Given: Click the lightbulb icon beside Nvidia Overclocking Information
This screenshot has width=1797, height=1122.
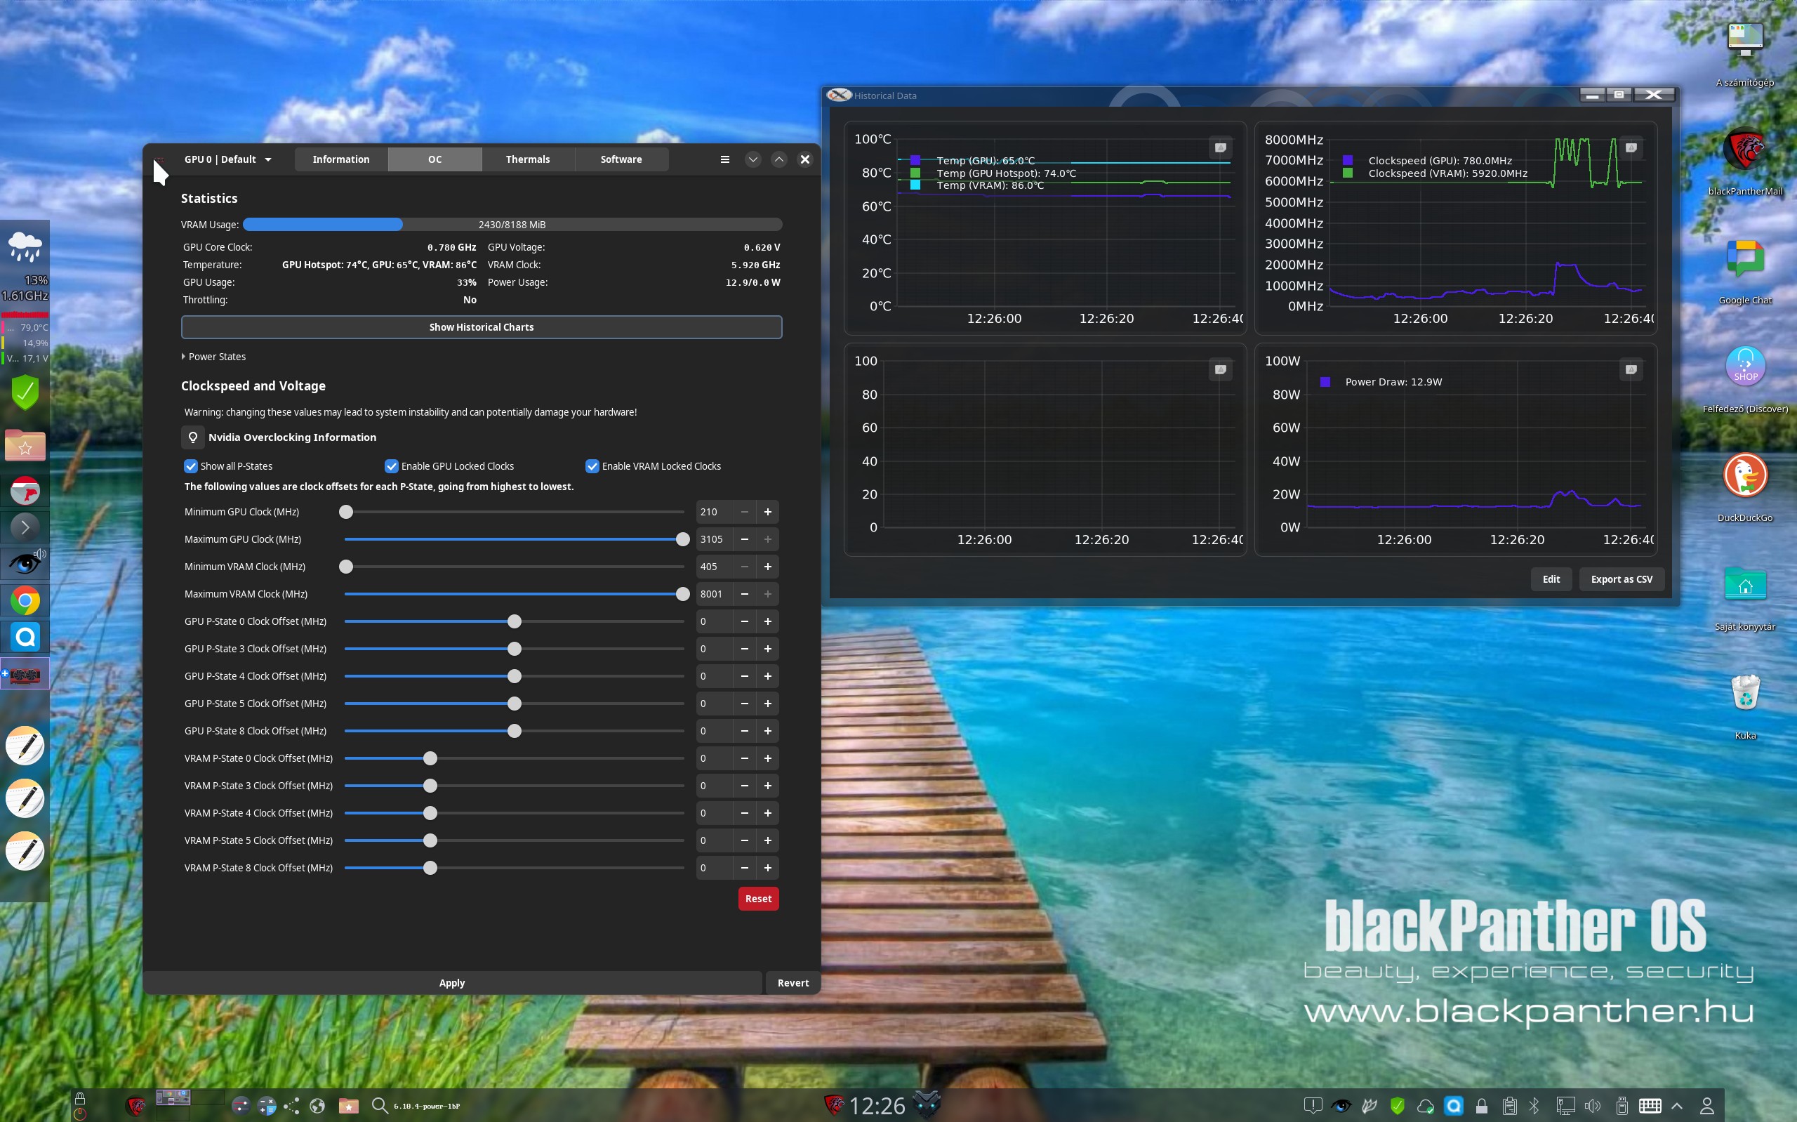Looking at the screenshot, I should tap(193, 437).
